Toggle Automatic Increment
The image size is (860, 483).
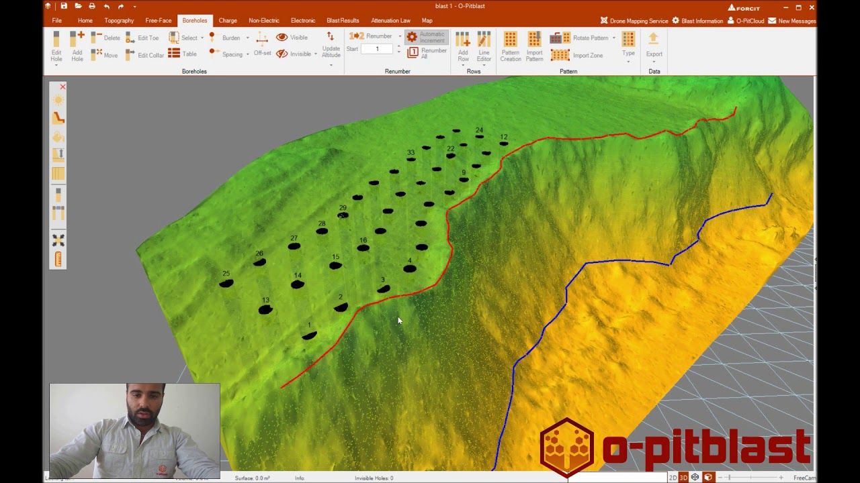click(425, 38)
